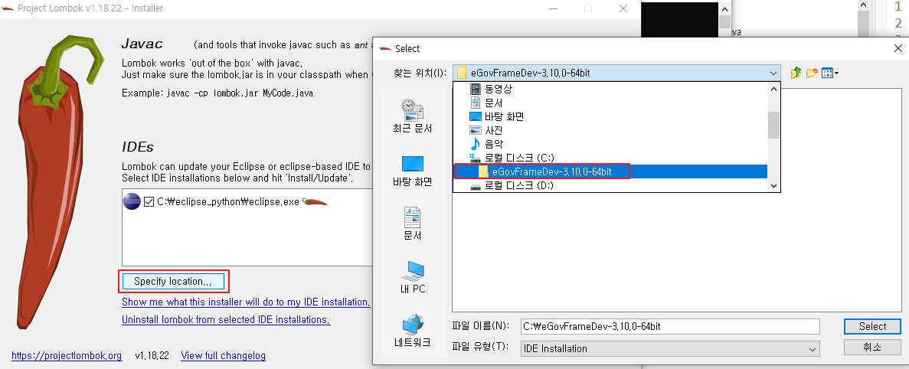Click the Specify location... button

coord(173,282)
